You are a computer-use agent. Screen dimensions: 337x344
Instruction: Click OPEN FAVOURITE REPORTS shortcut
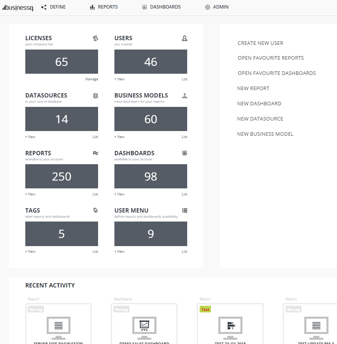click(271, 58)
